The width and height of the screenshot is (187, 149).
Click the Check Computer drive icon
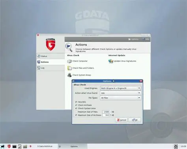[x=69, y=61]
